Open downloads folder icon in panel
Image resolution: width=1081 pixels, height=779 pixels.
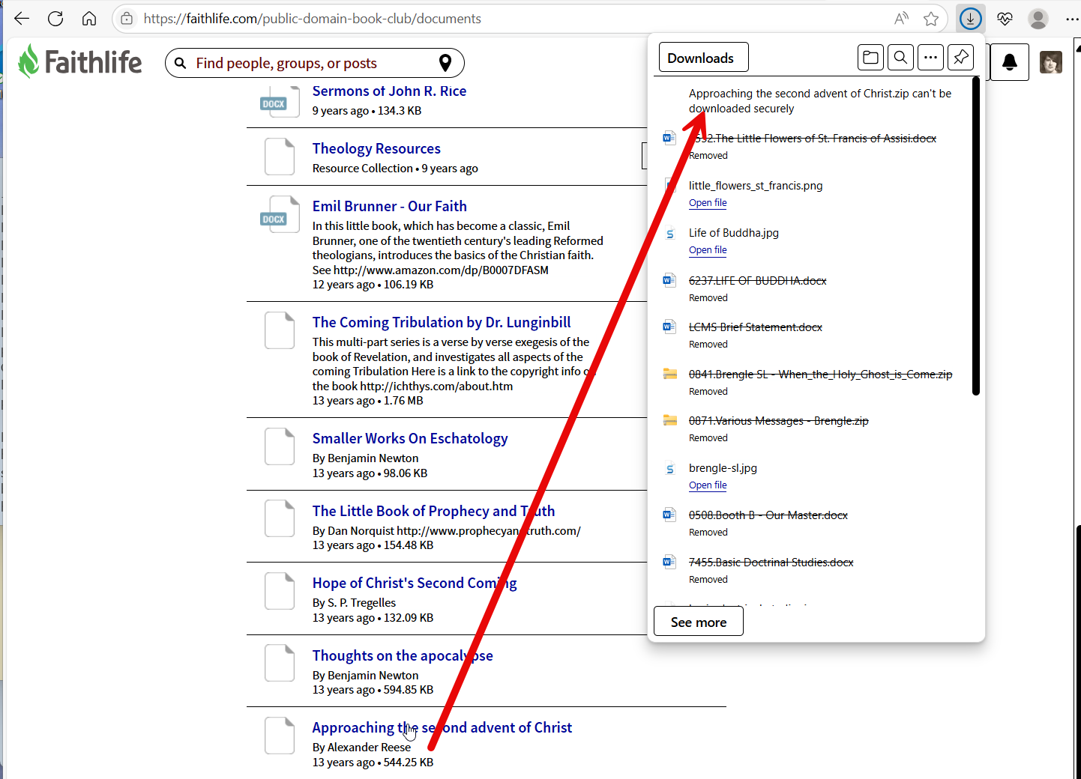tap(870, 57)
